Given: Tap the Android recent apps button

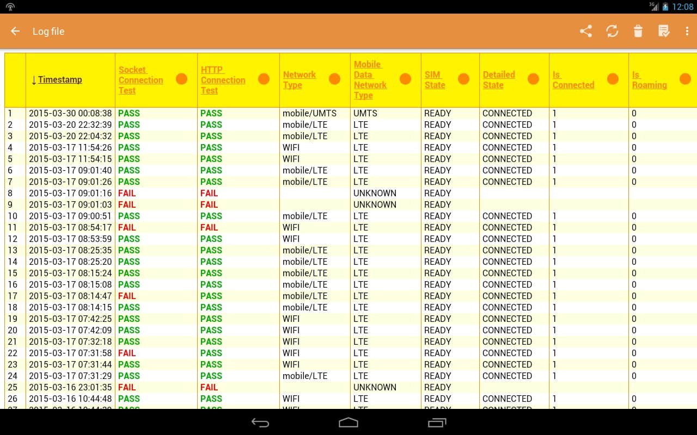Looking at the screenshot, I should 437,422.
